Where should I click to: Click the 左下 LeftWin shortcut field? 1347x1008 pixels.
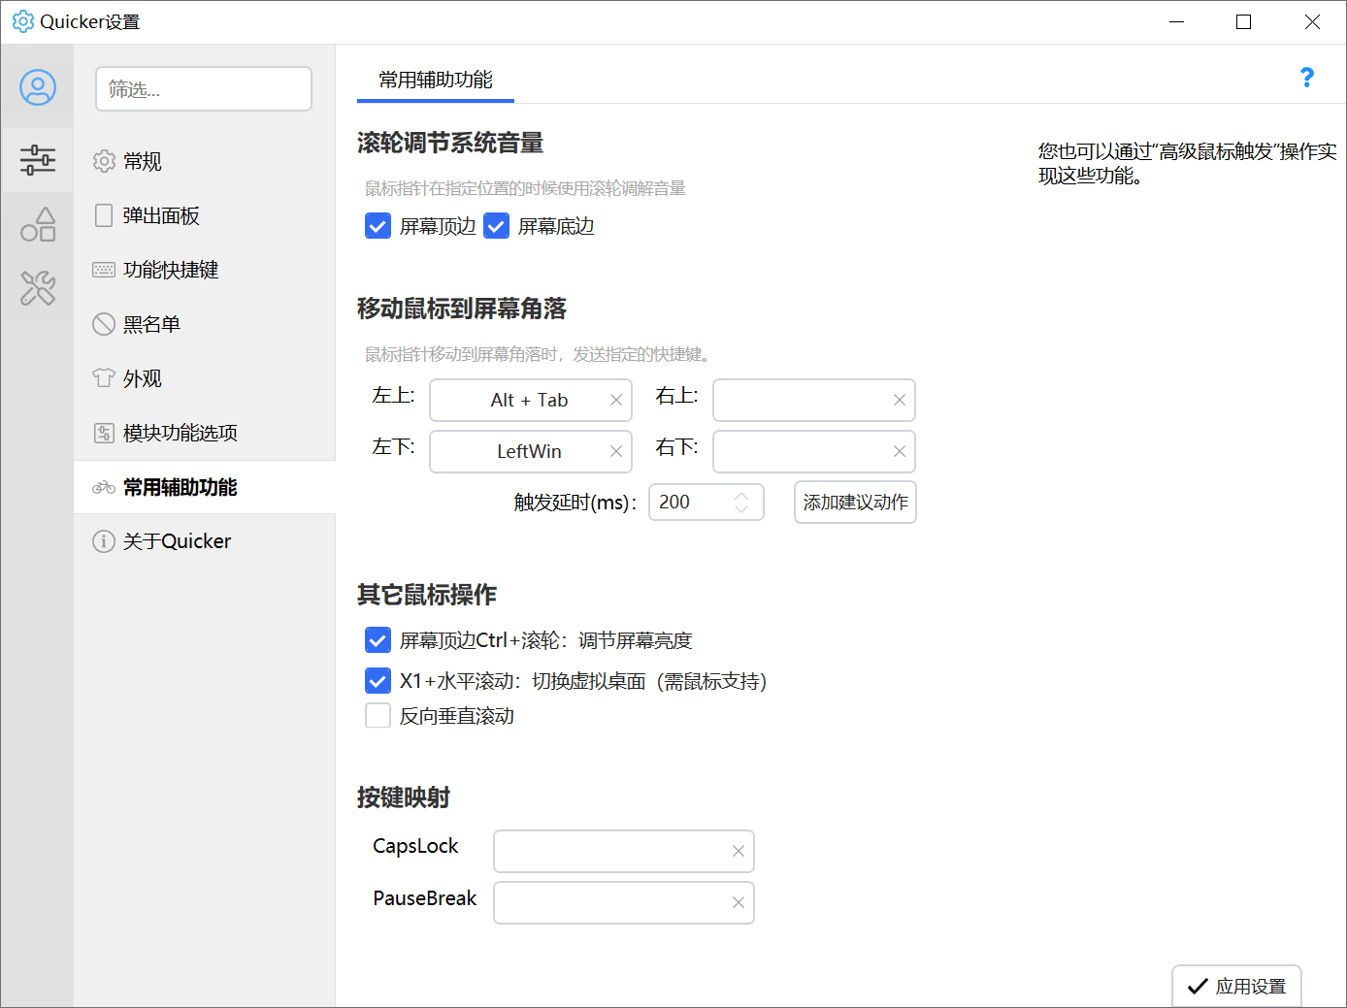(x=531, y=451)
